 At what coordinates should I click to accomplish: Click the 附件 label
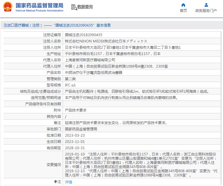tap(57, 110)
